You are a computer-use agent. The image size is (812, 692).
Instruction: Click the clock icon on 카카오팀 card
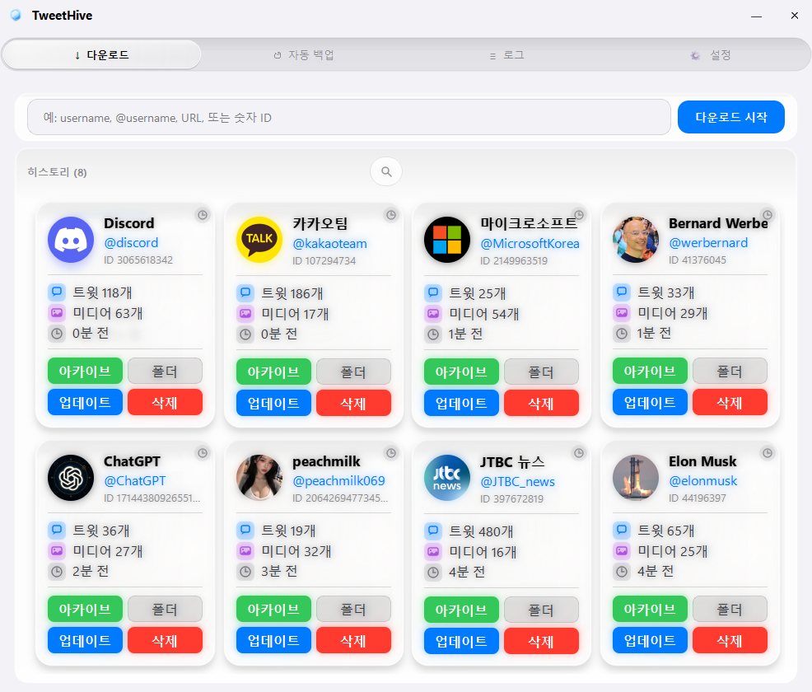[391, 214]
